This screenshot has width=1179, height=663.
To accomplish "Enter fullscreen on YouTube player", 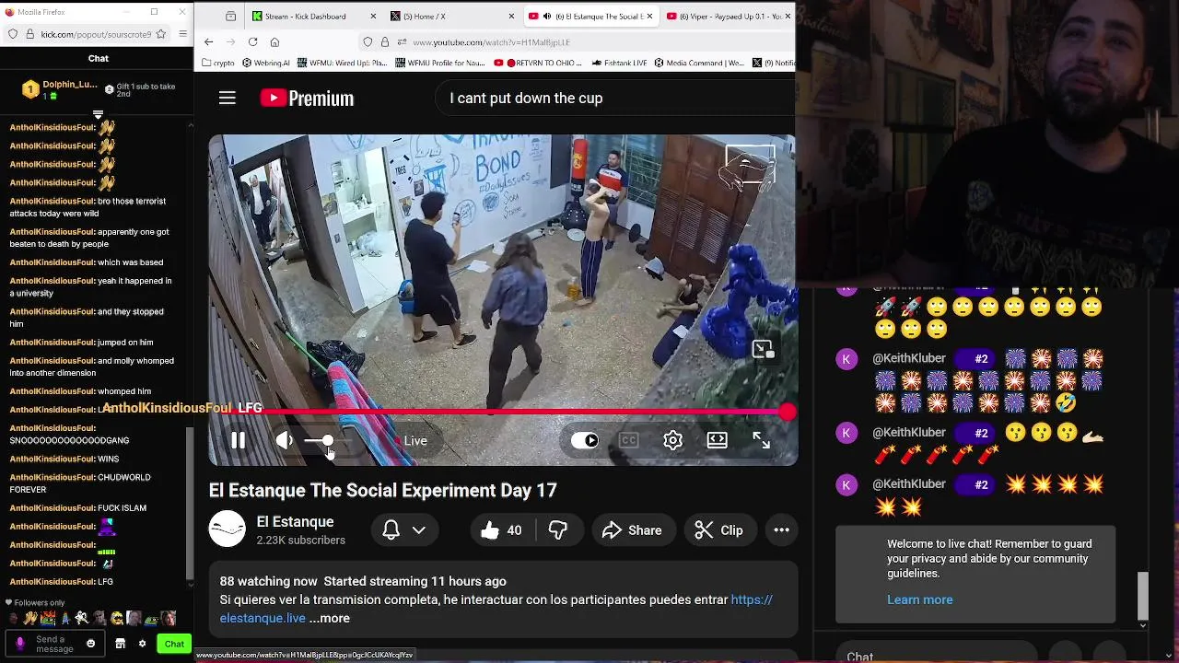I will coord(762,440).
